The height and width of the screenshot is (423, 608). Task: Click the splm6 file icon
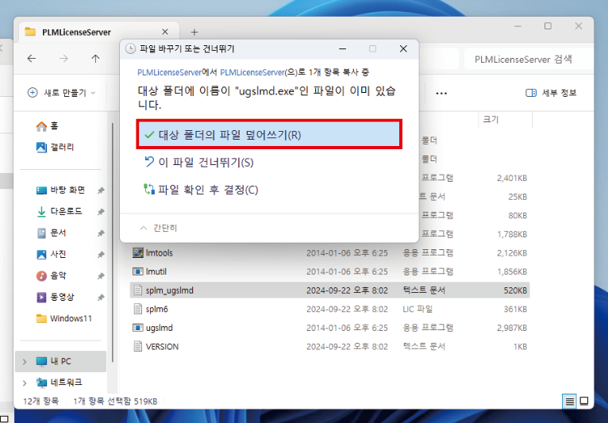(x=137, y=309)
